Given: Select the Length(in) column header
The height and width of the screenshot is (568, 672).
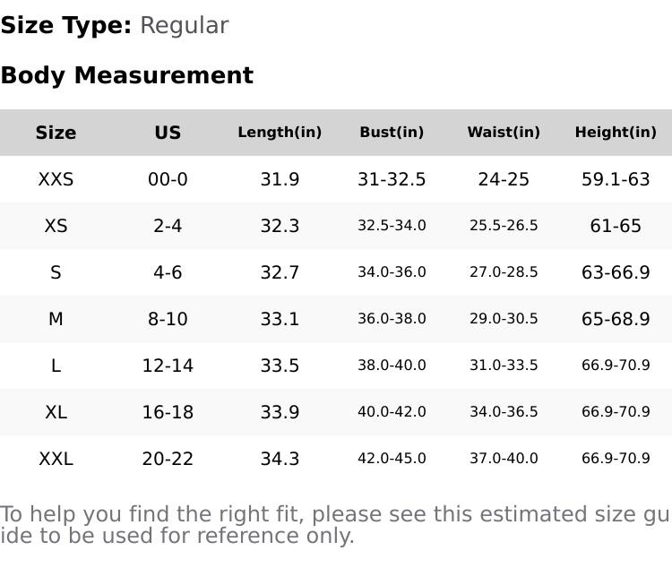Looking at the screenshot, I should point(280,133).
